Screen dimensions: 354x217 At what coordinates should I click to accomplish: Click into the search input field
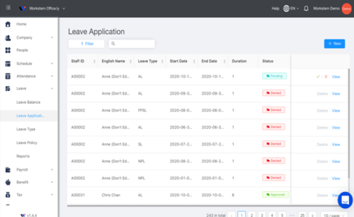click(132, 44)
